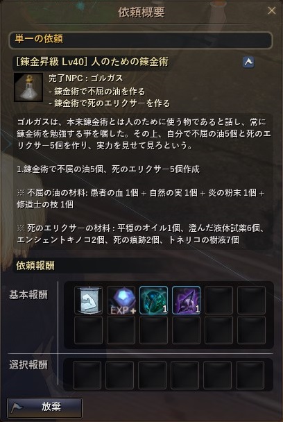This screenshot has width=283, height=422.
Task: Click the flag icon on the 放棄 button
Action: coord(17,407)
